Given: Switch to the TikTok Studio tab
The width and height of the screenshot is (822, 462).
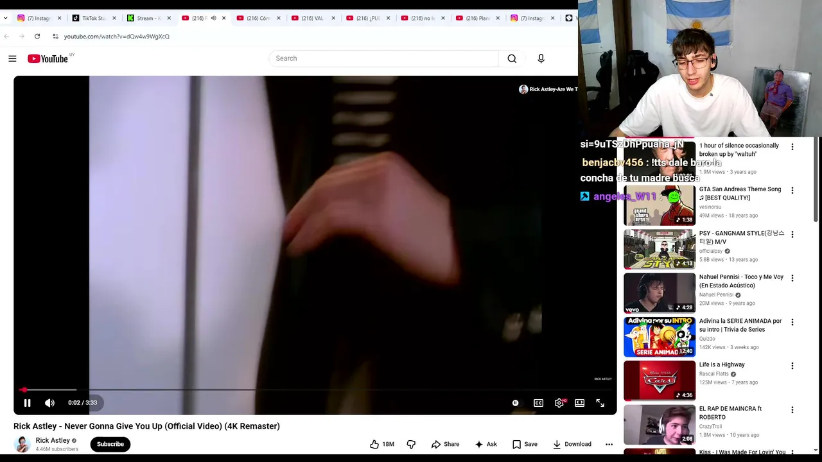Looking at the screenshot, I should [x=94, y=18].
